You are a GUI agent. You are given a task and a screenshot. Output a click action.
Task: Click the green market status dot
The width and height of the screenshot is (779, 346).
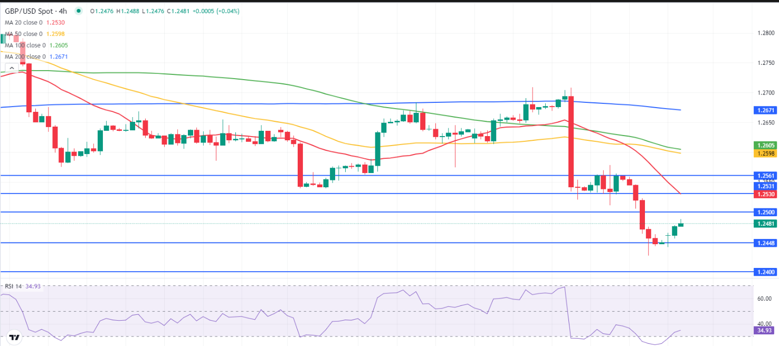click(x=79, y=11)
